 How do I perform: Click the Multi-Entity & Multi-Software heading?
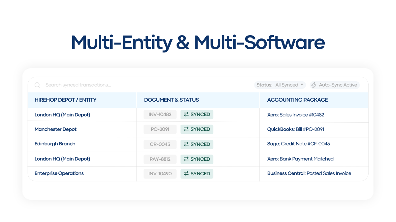(198, 43)
